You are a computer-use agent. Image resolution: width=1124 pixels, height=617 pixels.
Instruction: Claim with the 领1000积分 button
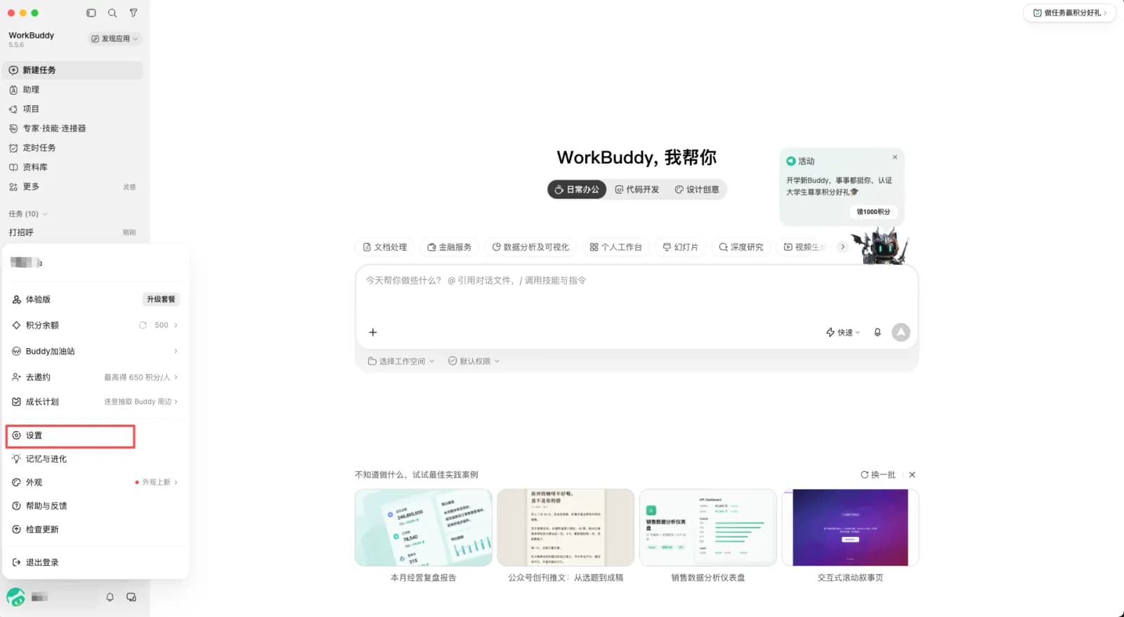pyautogui.click(x=873, y=212)
